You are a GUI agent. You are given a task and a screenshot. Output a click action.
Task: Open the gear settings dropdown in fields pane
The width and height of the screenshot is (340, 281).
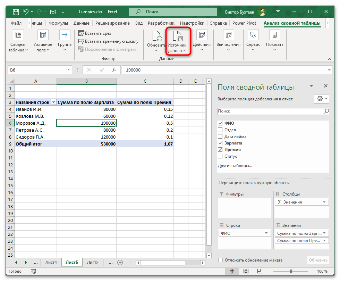pos(321,99)
